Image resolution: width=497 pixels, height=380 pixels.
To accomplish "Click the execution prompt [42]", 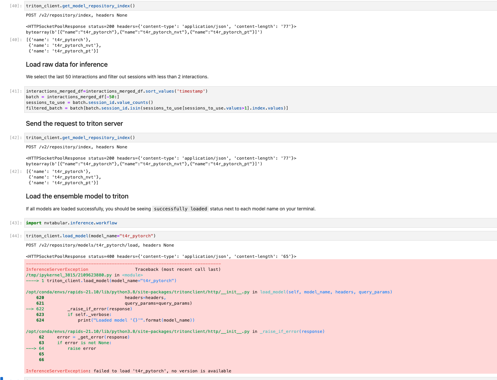I will point(15,137).
